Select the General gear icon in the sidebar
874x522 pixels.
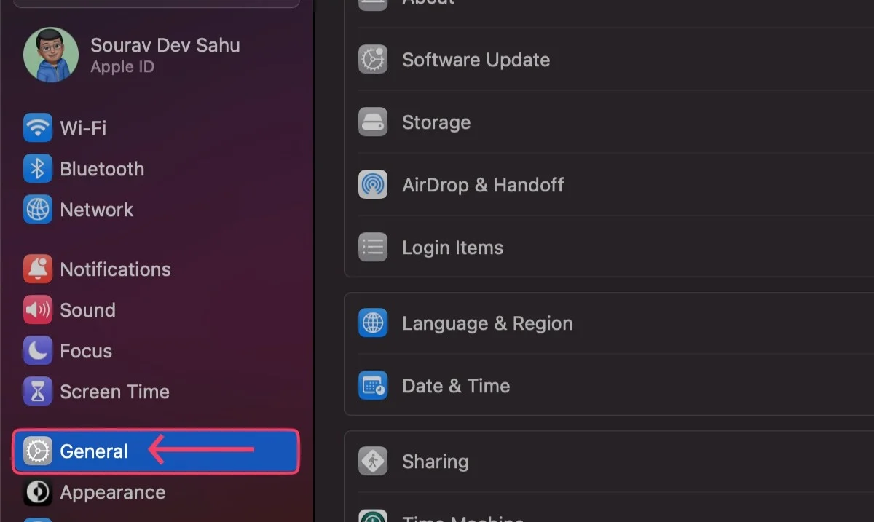[x=38, y=451]
